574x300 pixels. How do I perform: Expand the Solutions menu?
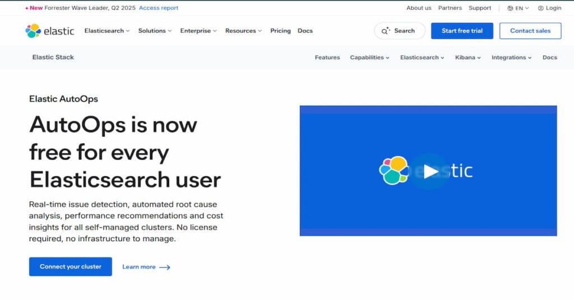(155, 31)
